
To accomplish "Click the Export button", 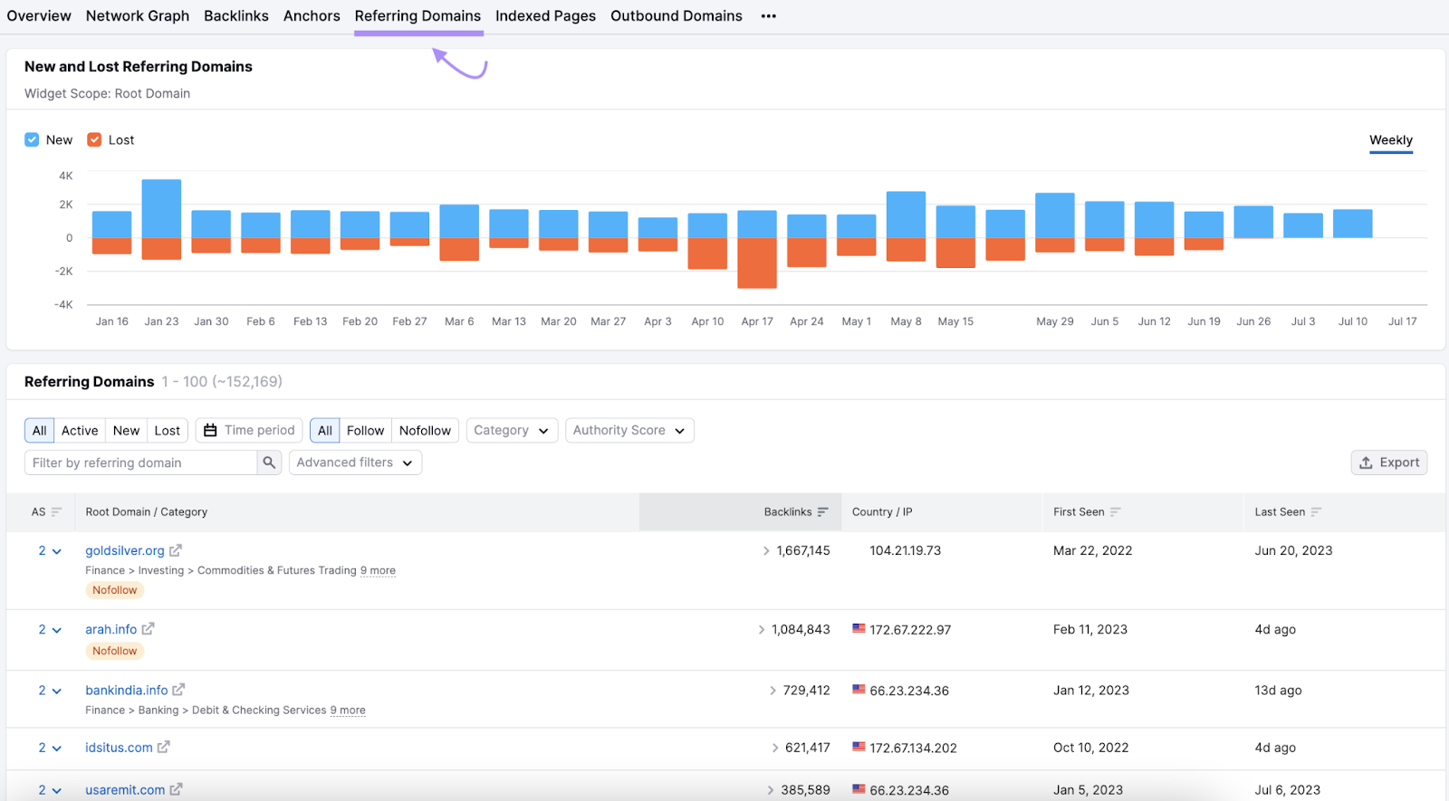I will pyautogui.click(x=1388, y=462).
